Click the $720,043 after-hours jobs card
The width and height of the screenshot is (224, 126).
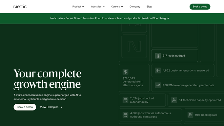click(134, 78)
